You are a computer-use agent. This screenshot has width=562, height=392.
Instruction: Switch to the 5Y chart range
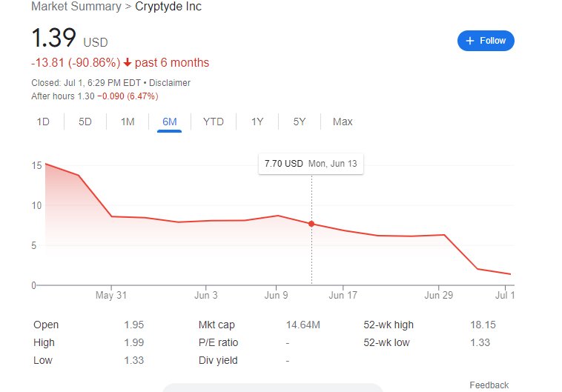[x=300, y=122]
